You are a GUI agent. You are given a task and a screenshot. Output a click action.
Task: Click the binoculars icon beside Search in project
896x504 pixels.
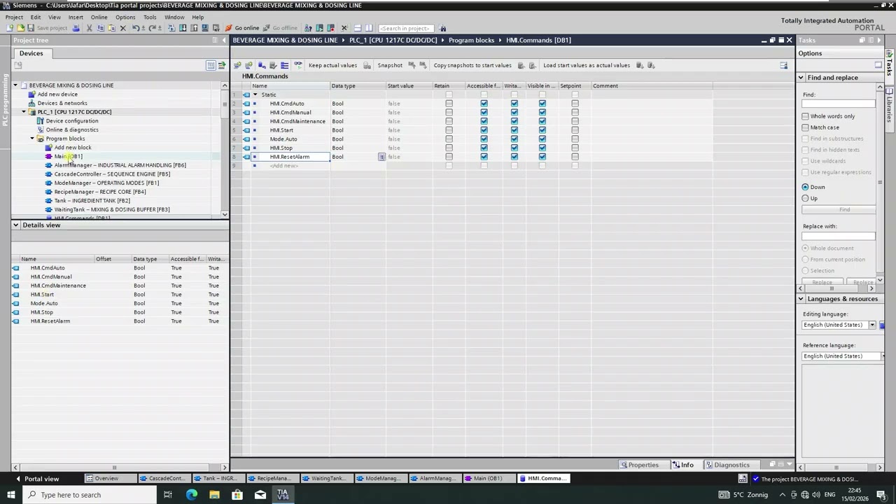(442, 28)
